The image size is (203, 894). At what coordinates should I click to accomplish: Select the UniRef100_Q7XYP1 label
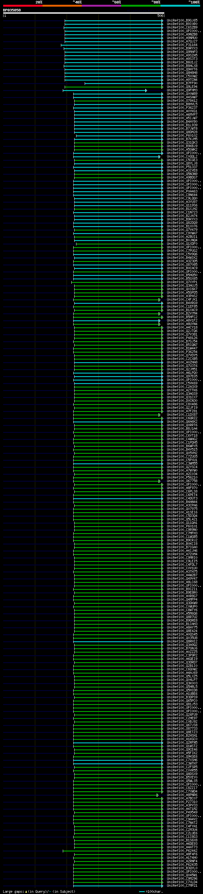[x=182, y=282]
